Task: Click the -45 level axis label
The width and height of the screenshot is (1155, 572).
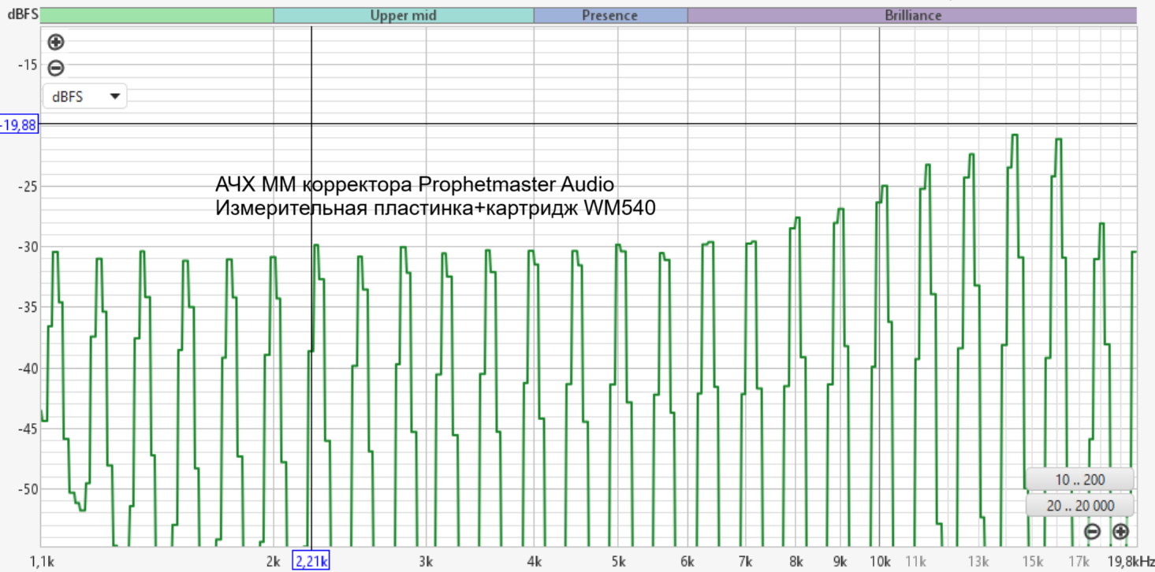Action: tap(28, 429)
